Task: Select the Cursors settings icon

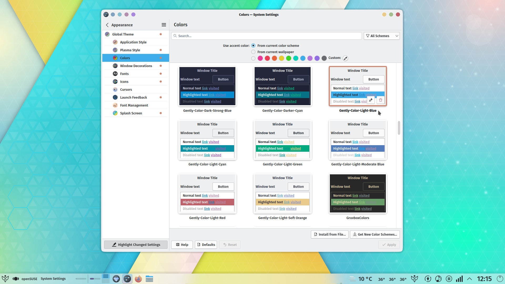Action: point(115,89)
